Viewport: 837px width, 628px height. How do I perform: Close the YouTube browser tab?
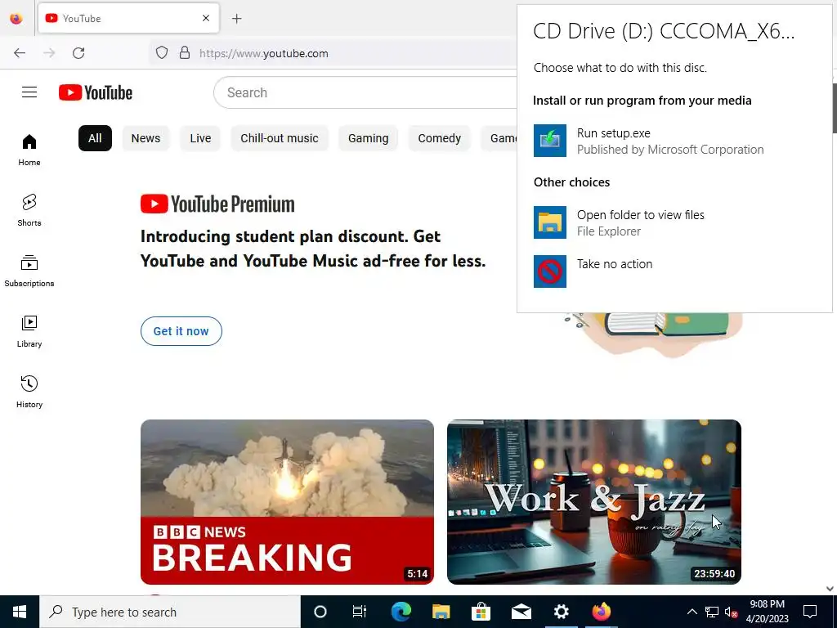(206, 18)
